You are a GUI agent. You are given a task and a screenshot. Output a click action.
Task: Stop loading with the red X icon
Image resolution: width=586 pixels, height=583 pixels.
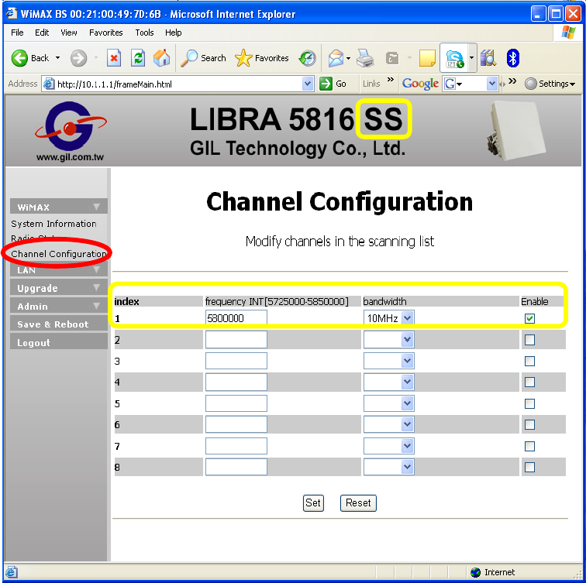point(114,58)
